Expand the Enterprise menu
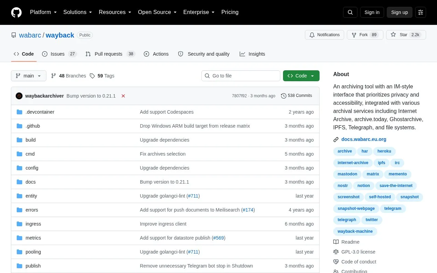The width and height of the screenshot is (437, 273). pos(199,12)
